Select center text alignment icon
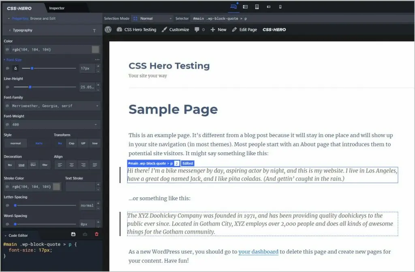Viewport: 415px width, 272px height. point(71,165)
